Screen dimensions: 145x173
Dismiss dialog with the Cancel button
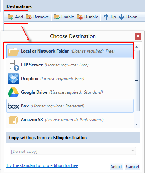(x=132, y=167)
